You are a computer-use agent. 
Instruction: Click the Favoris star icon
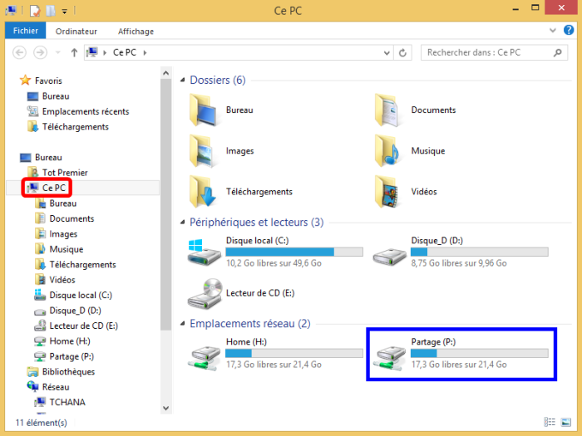point(25,80)
